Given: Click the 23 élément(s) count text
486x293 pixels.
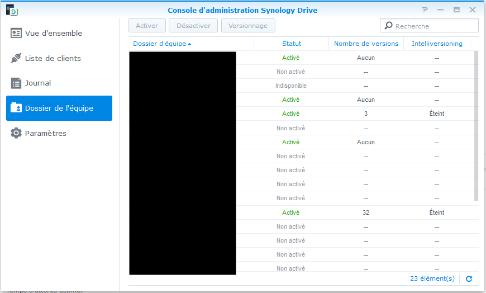Looking at the screenshot, I should pos(432,278).
